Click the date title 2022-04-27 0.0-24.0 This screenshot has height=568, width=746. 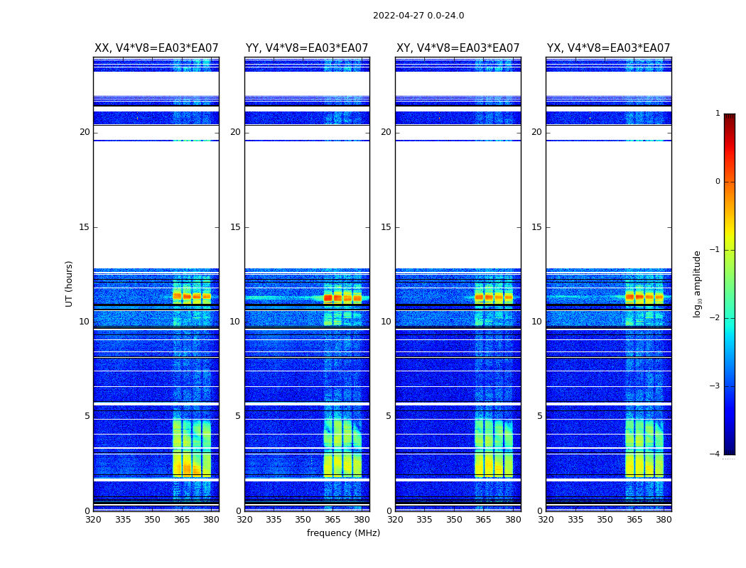coord(418,16)
